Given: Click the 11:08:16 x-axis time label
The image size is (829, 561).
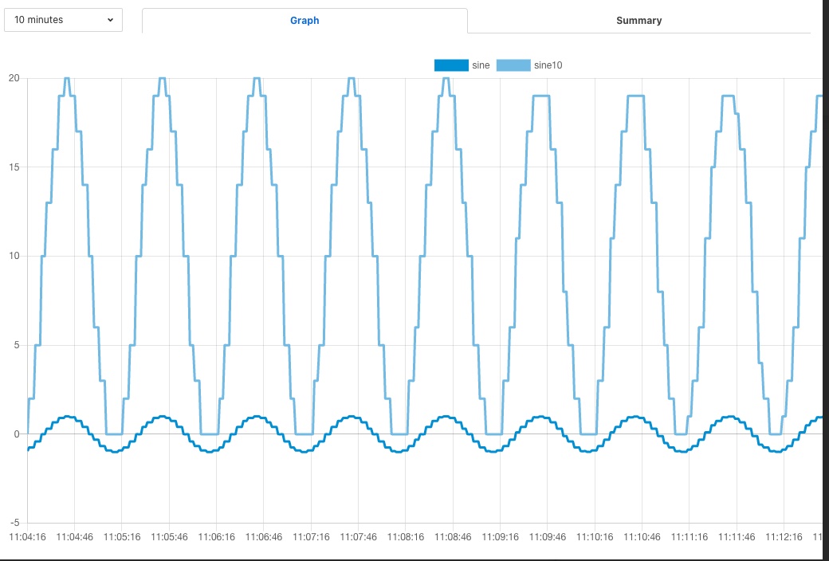Looking at the screenshot, I should pos(405,537).
